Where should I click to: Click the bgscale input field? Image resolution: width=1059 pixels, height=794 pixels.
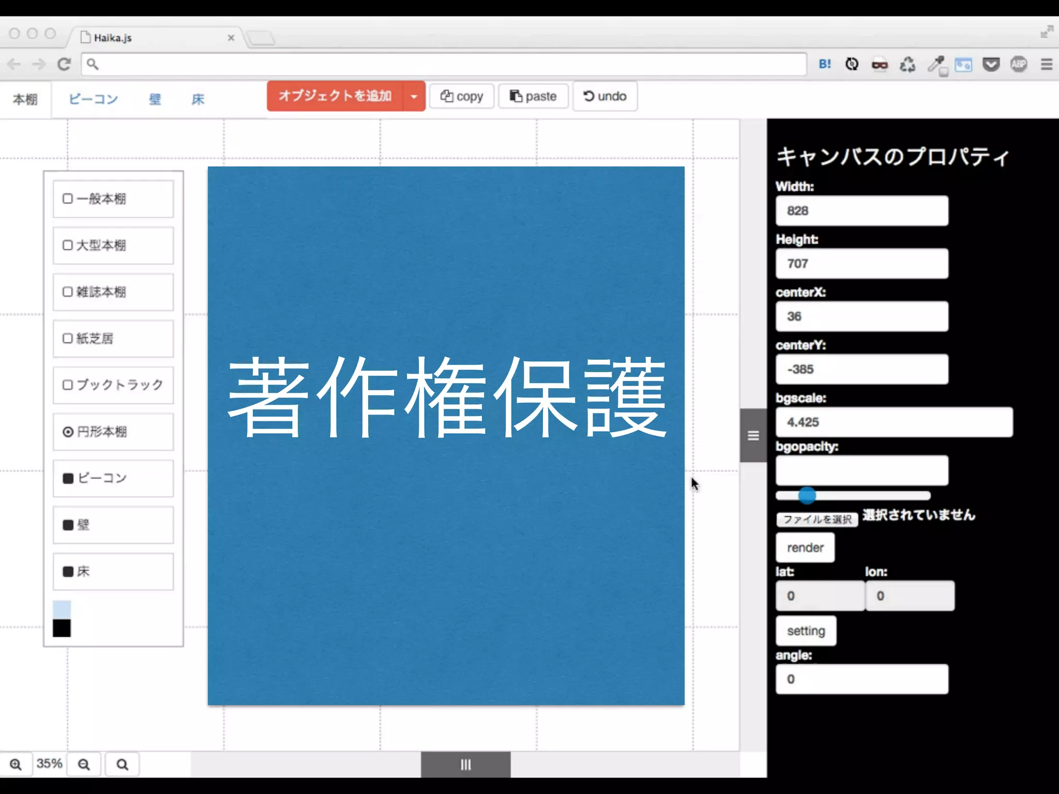[x=894, y=422]
